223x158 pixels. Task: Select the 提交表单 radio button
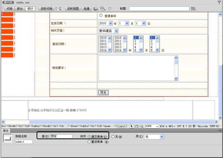coord(89,137)
